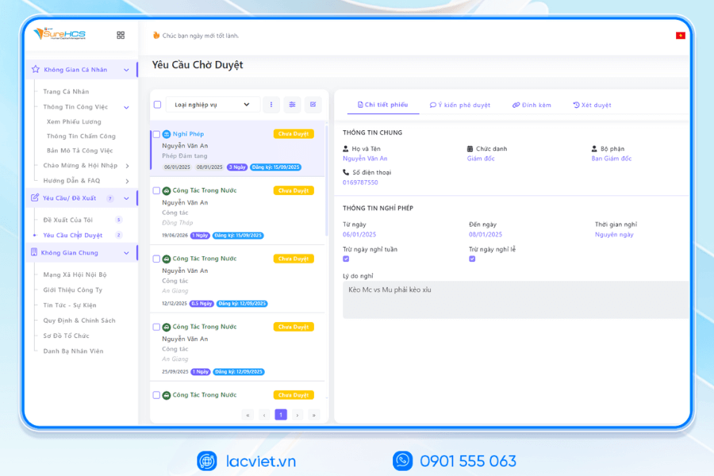Click the batch approve check icon
This screenshot has height=476, width=714.
click(313, 105)
